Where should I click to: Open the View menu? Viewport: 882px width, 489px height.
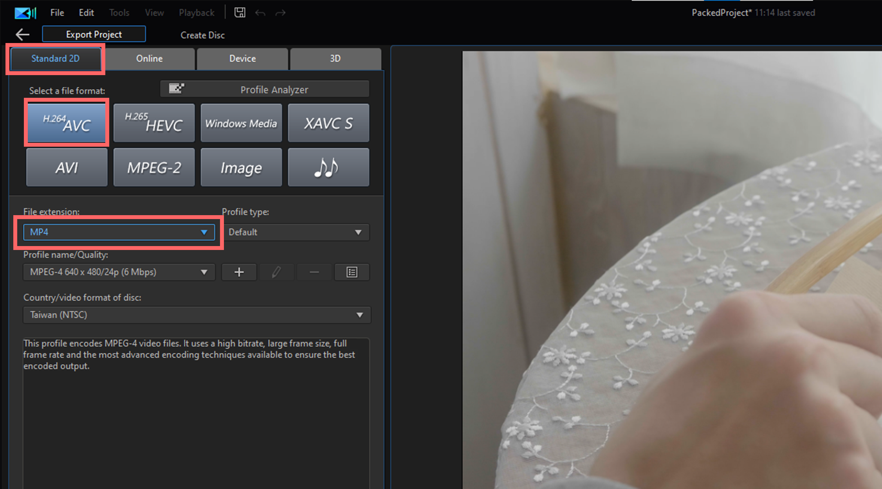pyautogui.click(x=154, y=13)
